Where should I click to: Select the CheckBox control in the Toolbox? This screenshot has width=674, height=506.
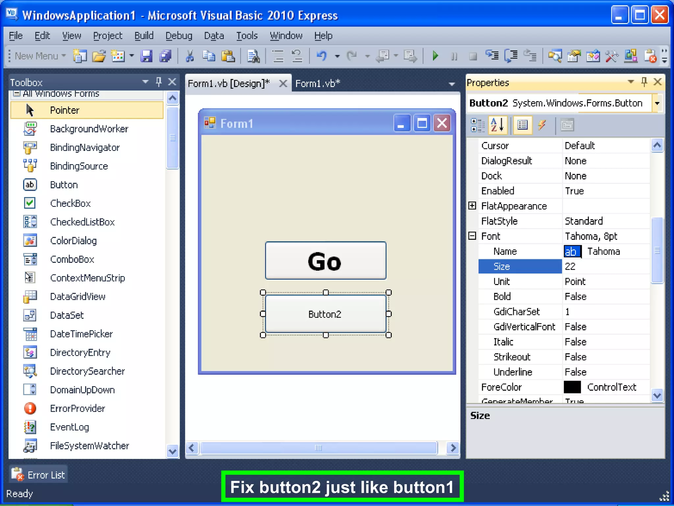click(70, 203)
